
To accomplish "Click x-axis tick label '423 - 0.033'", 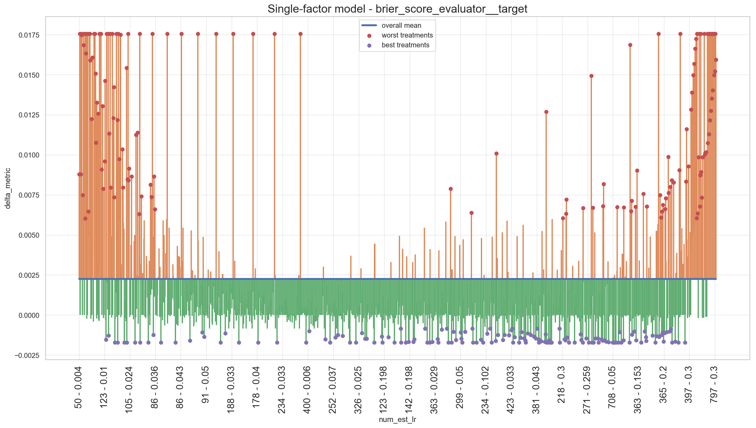I will pyautogui.click(x=511, y=390).
